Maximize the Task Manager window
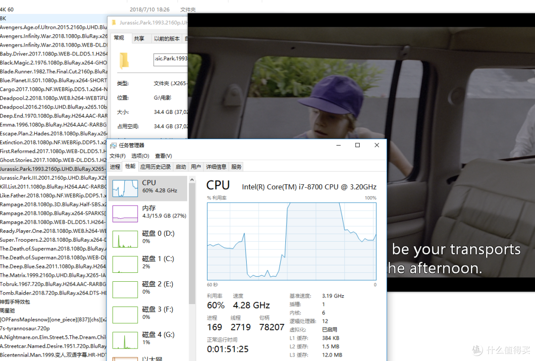The width and height of the screenshot is (535, 361). 358,146
